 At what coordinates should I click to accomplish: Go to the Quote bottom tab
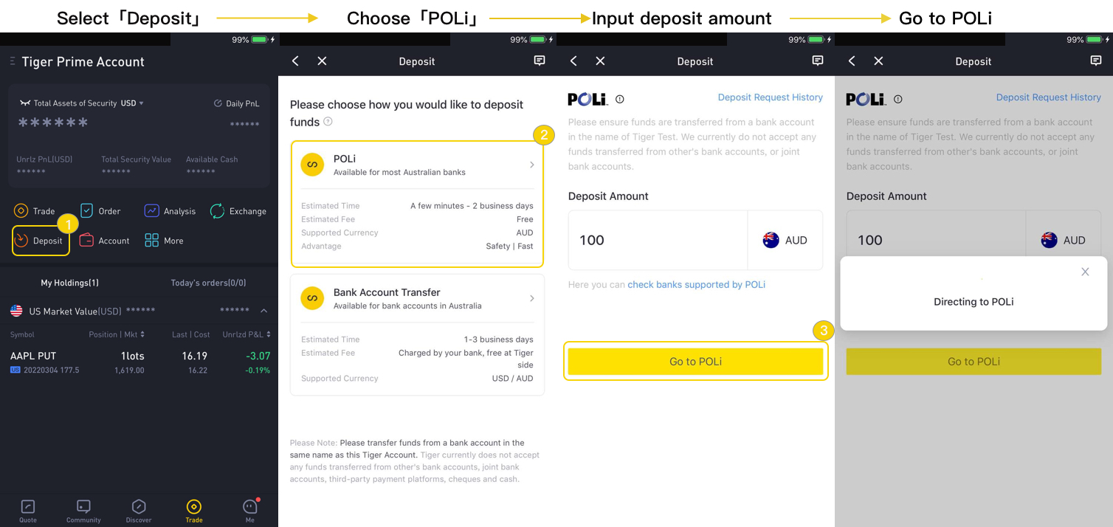(28, 511)
